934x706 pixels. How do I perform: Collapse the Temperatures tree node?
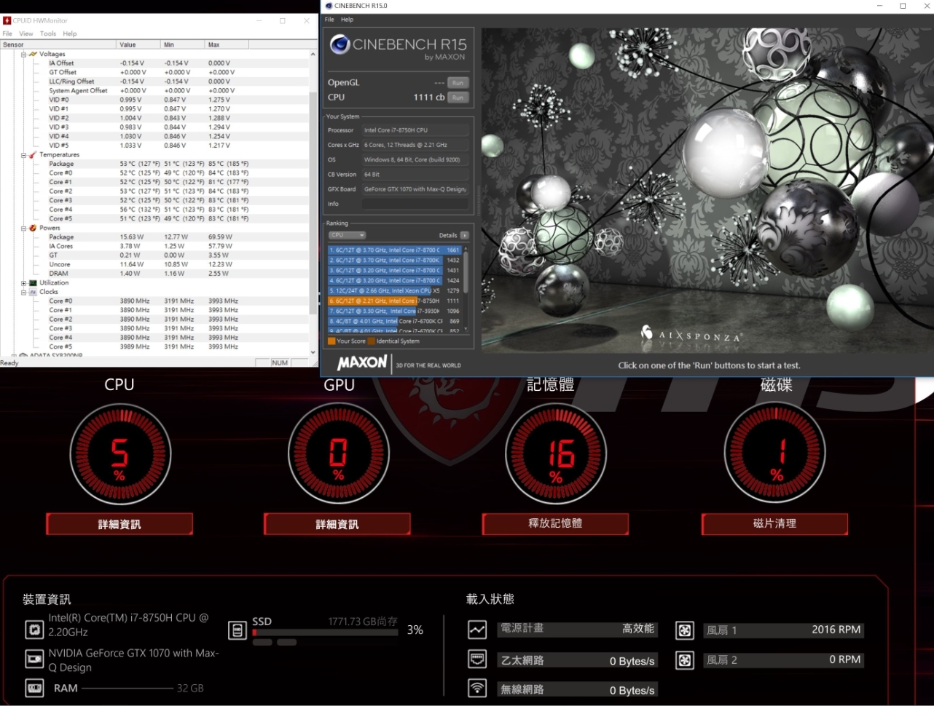(23, 155)
